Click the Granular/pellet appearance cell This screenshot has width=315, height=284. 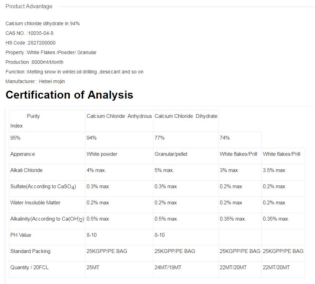tap(171, 154)
